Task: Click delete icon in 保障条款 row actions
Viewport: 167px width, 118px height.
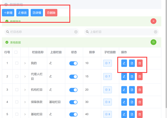Action: pos(140,102)
